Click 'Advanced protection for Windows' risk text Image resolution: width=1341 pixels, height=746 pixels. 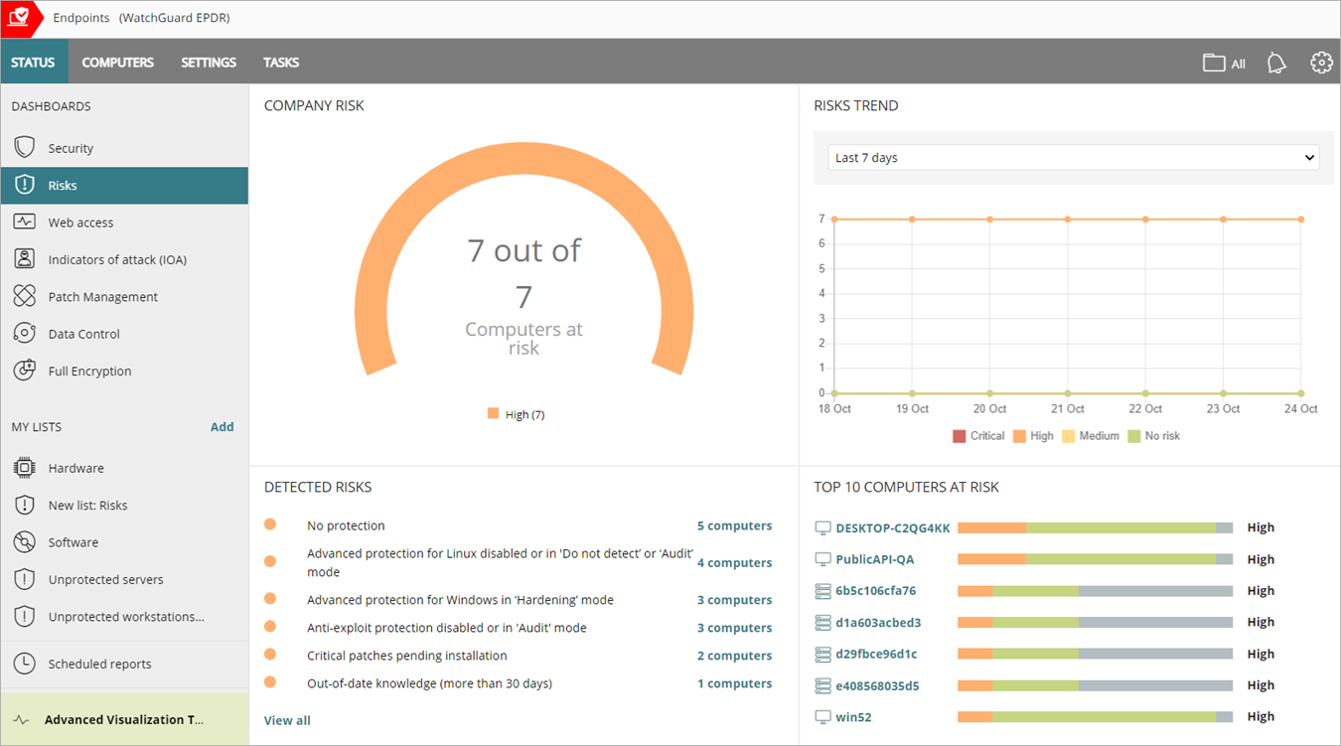tap(460, 600)
